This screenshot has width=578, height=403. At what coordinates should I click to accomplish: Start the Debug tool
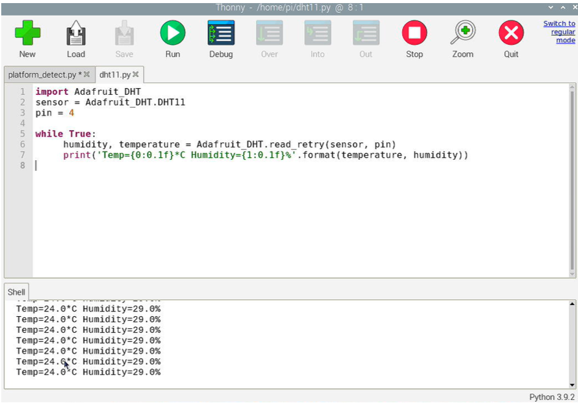pos(221,33)
